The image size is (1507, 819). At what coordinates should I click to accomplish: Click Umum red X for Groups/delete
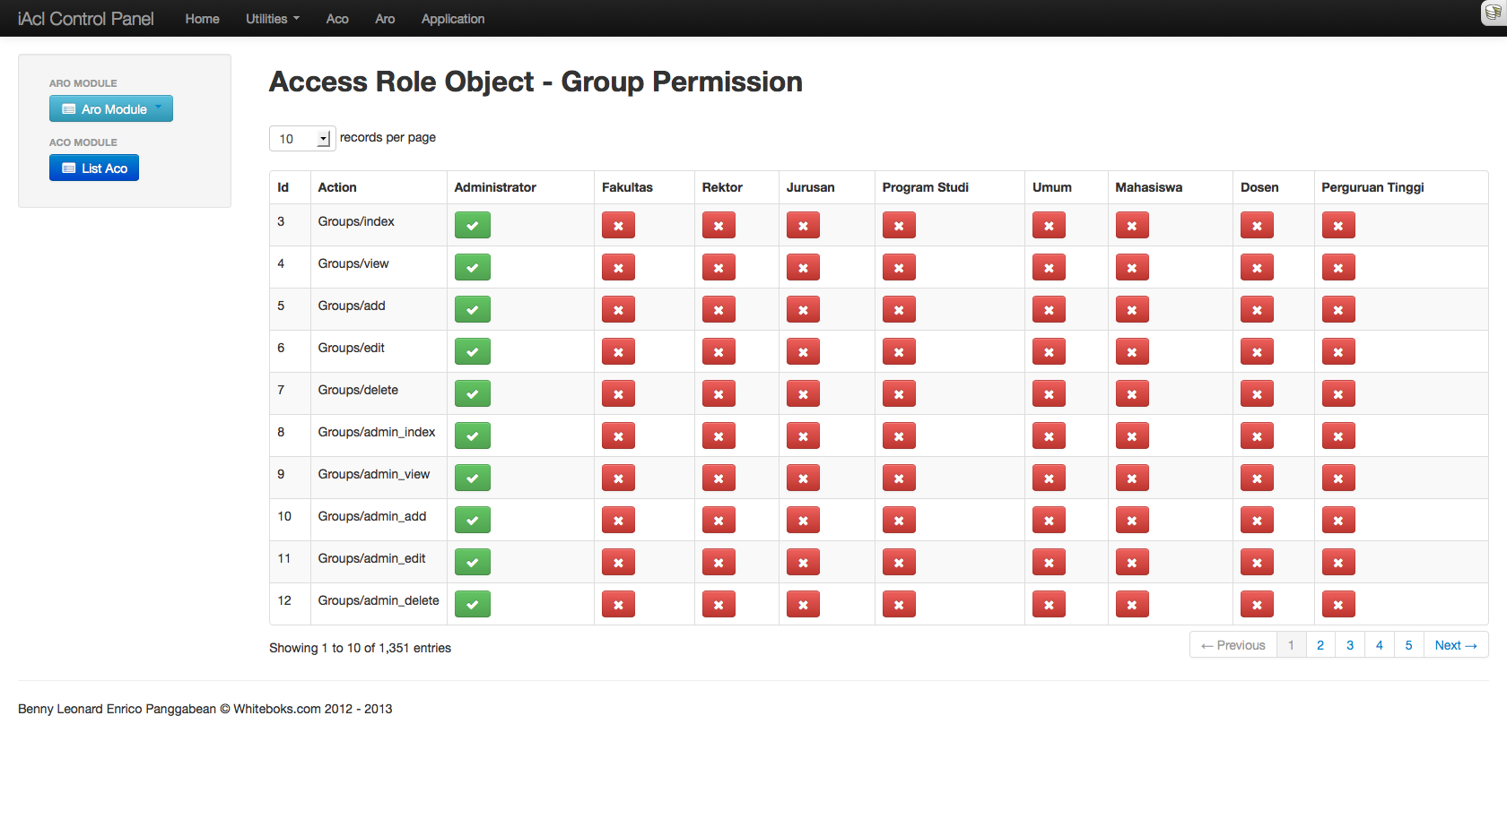[x=1049, y=393]
